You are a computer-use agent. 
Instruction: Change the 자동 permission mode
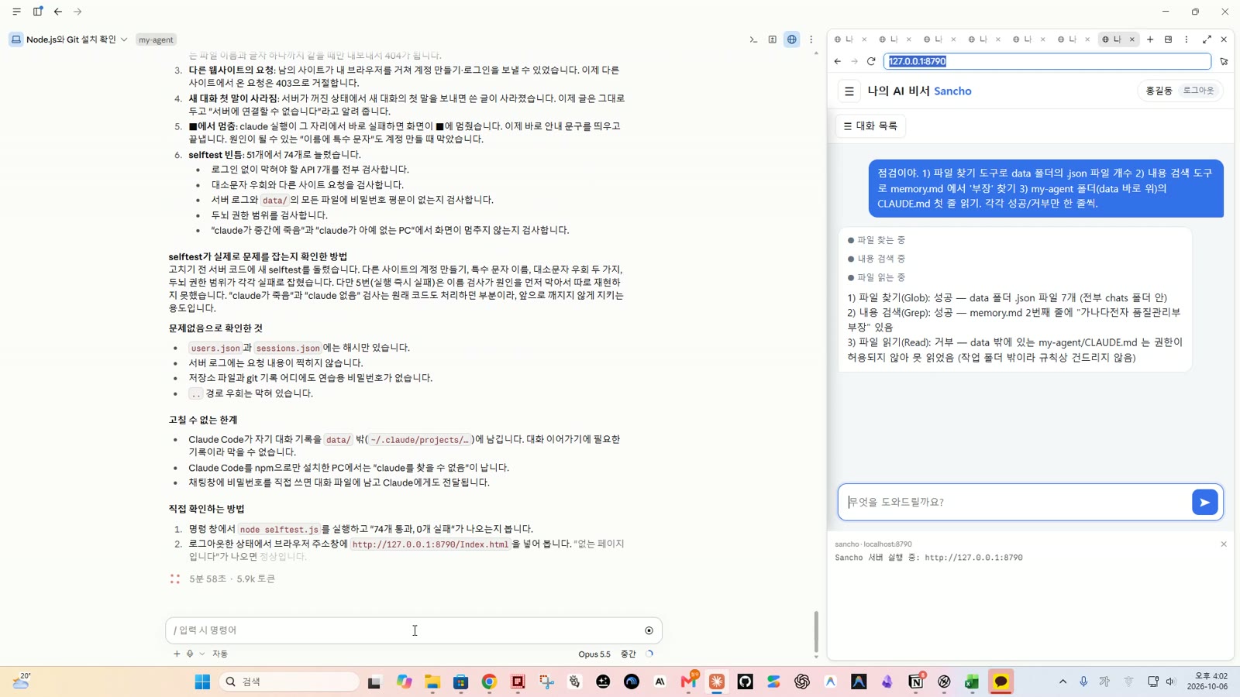[x=220, y=654]
